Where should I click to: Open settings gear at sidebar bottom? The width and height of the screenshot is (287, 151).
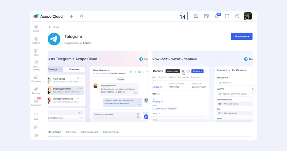tap(36, 135)
